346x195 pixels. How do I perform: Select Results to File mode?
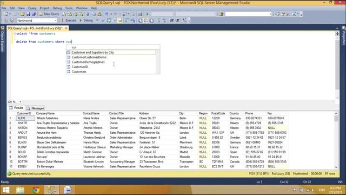coord(151,21)
